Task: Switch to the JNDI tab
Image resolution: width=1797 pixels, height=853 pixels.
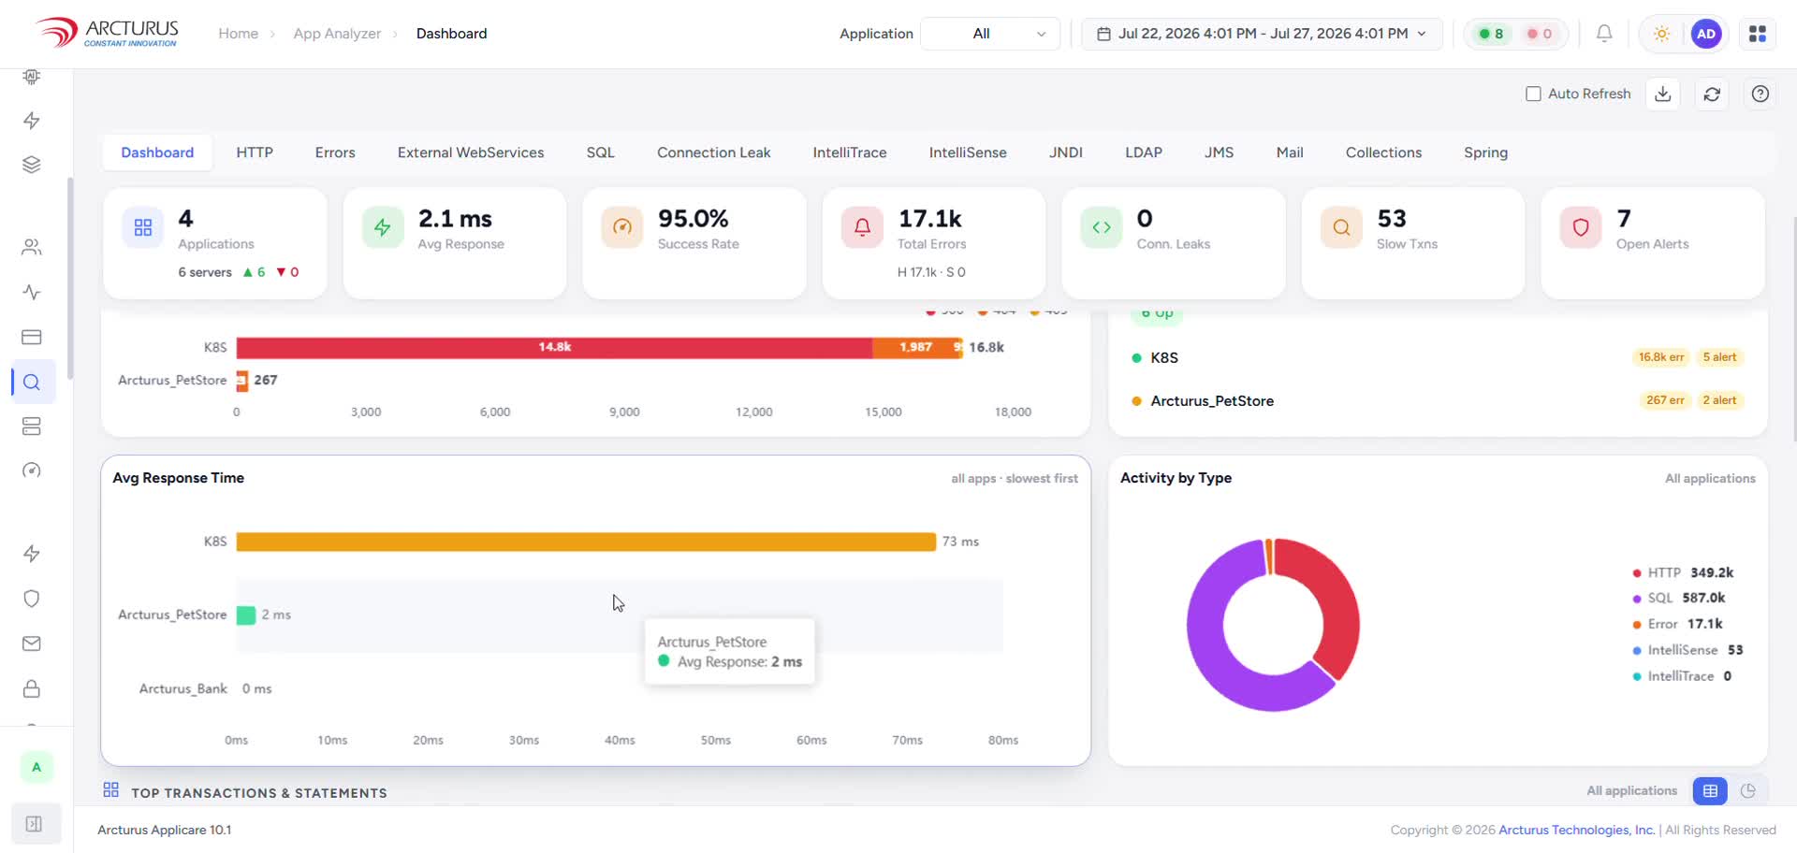Action: point(1066,152)
